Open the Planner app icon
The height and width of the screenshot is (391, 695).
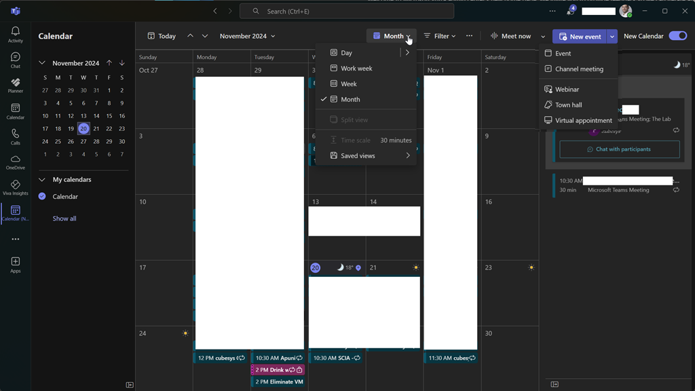click(15, 86)
